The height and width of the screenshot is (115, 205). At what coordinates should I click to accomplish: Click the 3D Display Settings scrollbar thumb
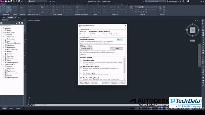pyautogui.click(x=124, y=66)
